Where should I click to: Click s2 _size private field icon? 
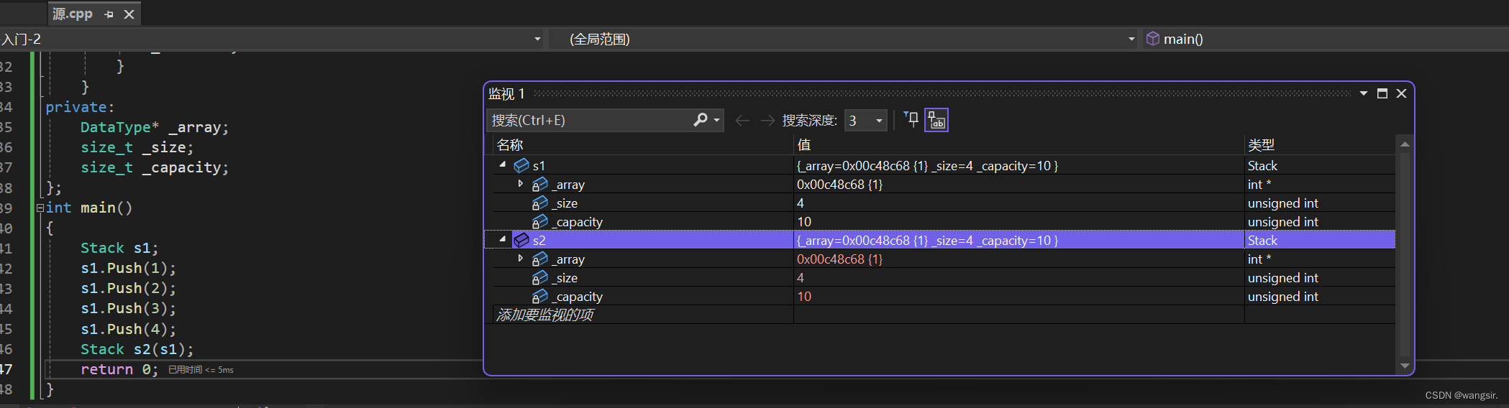(539, 278)
